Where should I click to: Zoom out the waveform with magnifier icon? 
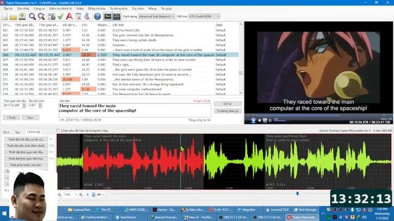pos(59,195)
